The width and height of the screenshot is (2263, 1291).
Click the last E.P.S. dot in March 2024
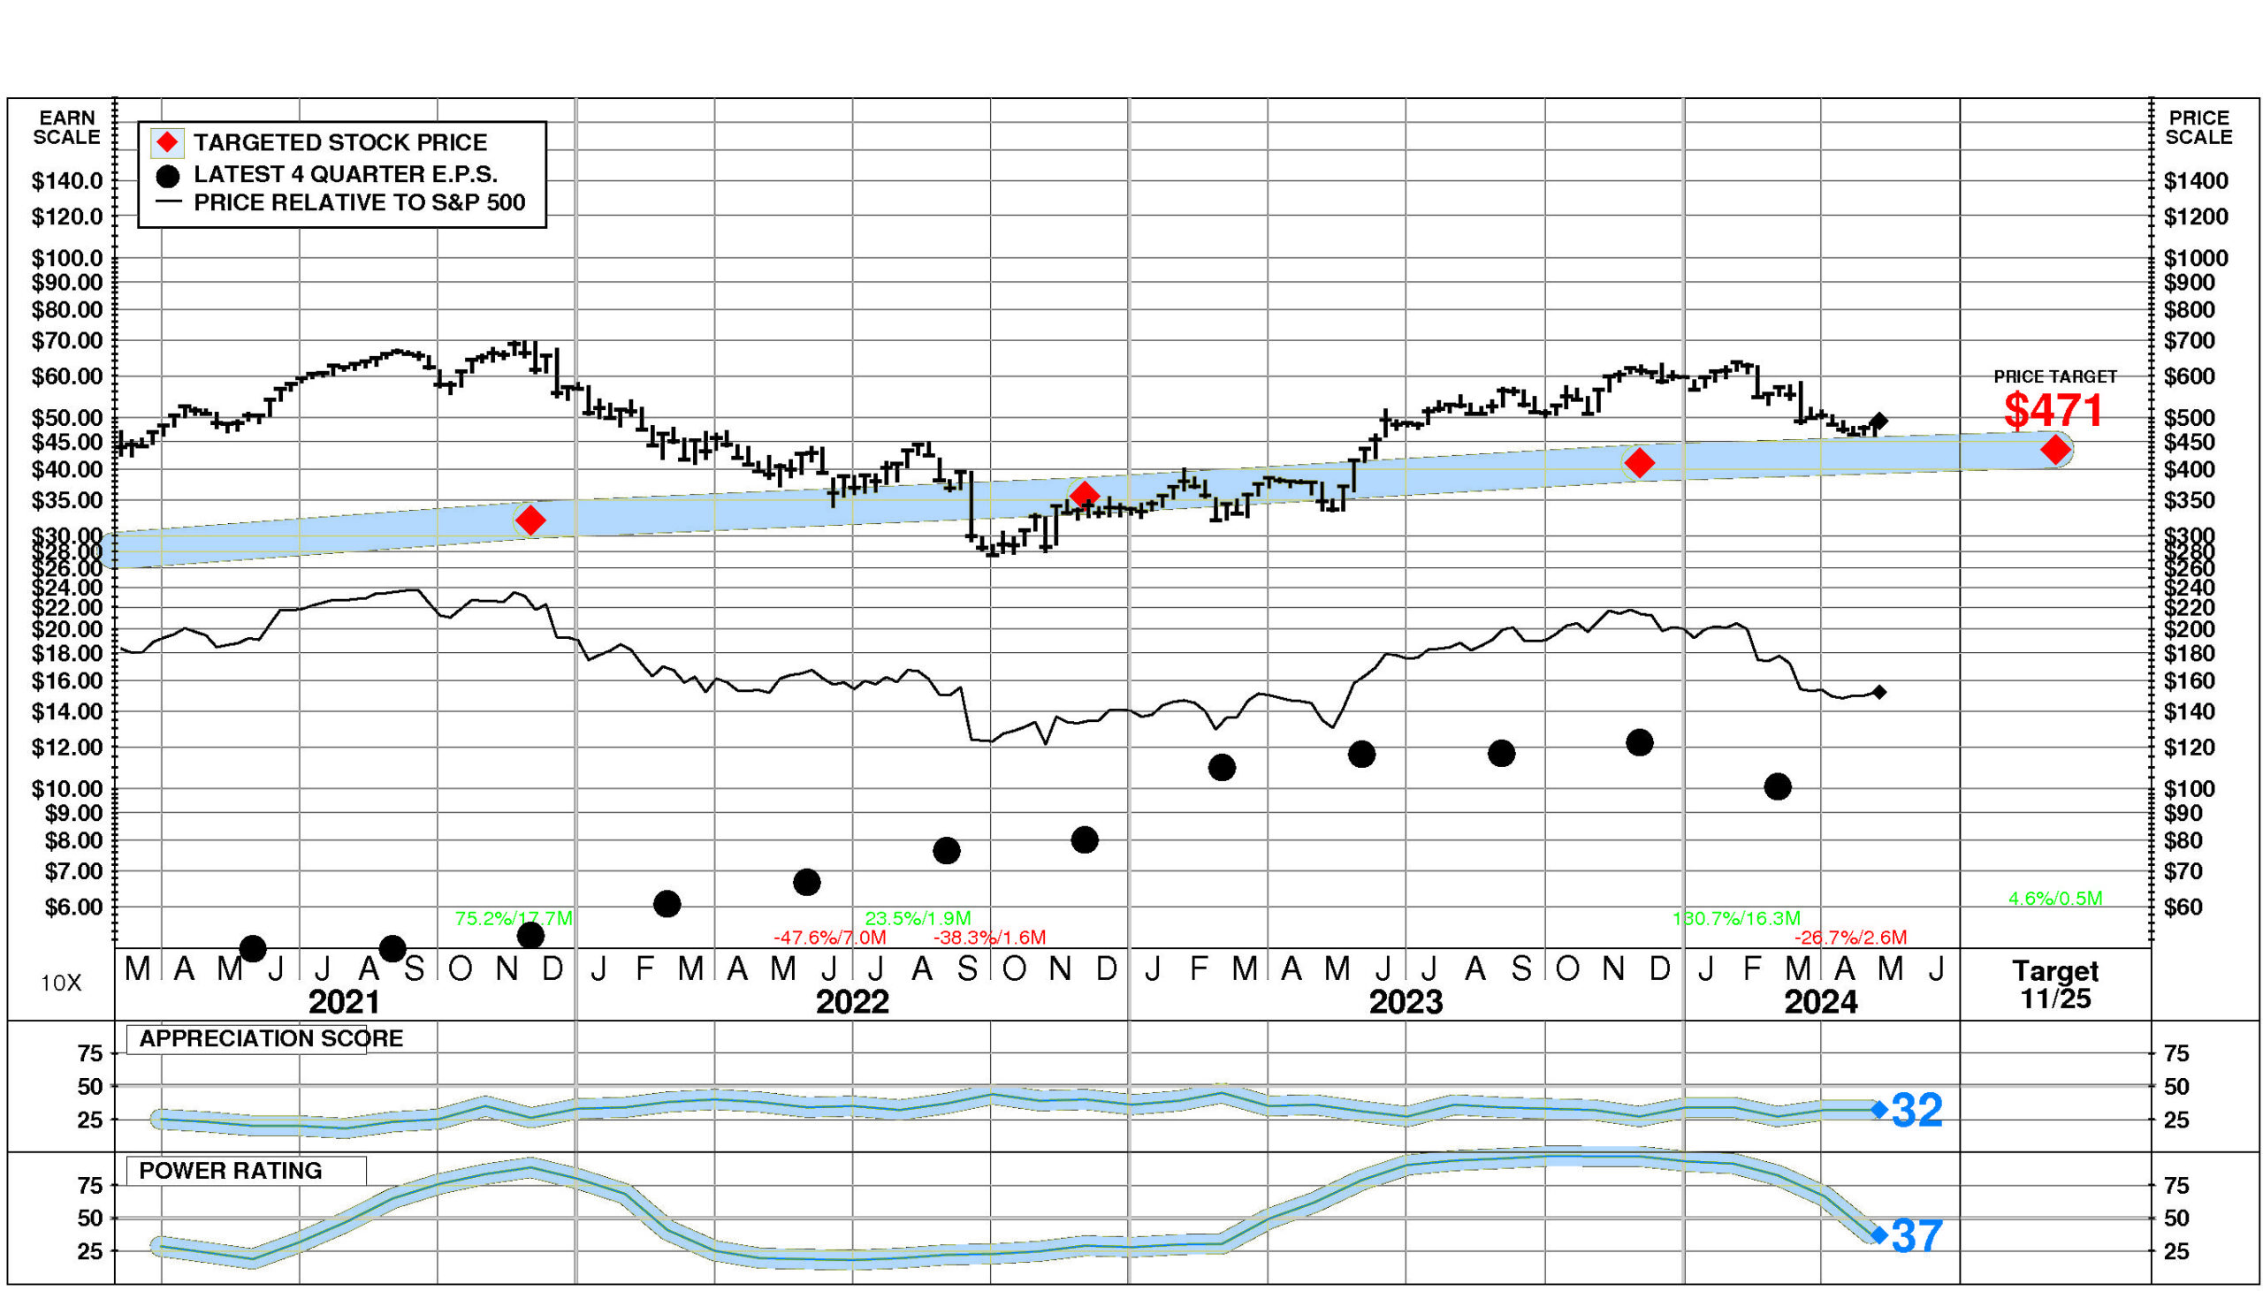(1777, 786)
